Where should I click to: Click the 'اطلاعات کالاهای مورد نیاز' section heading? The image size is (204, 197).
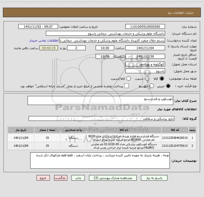(x=177, y=109)
